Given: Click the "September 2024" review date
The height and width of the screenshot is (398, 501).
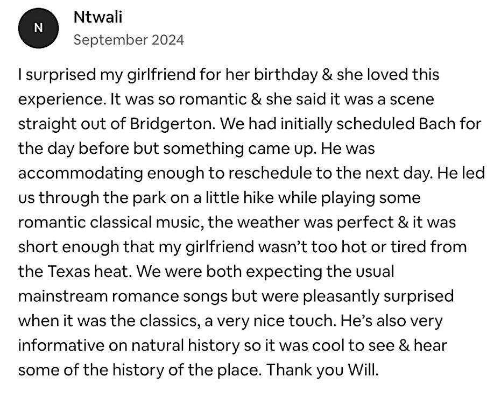Looking at the screenshot, I should pos(128,40).
